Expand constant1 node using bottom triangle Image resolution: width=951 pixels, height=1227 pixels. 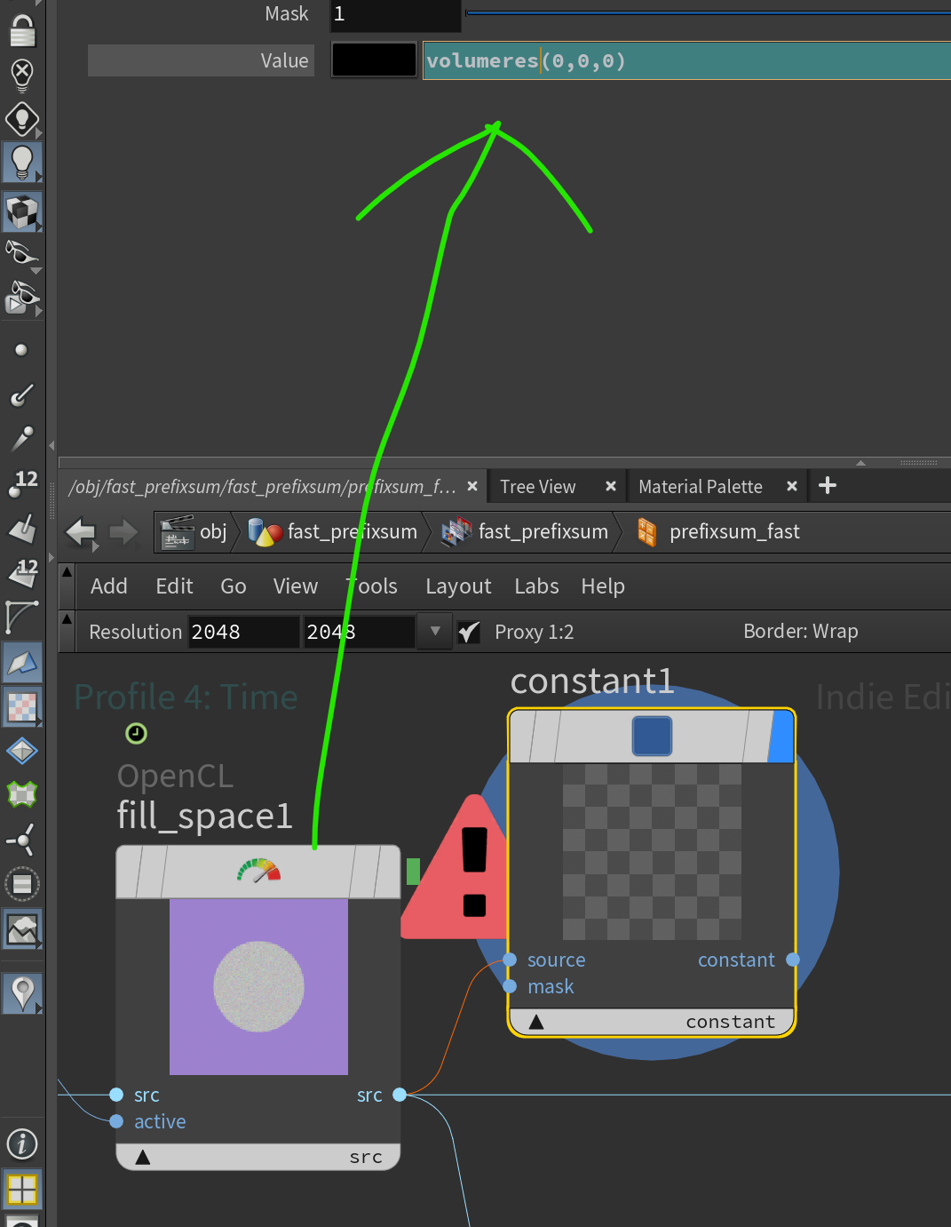(536, 1022)
